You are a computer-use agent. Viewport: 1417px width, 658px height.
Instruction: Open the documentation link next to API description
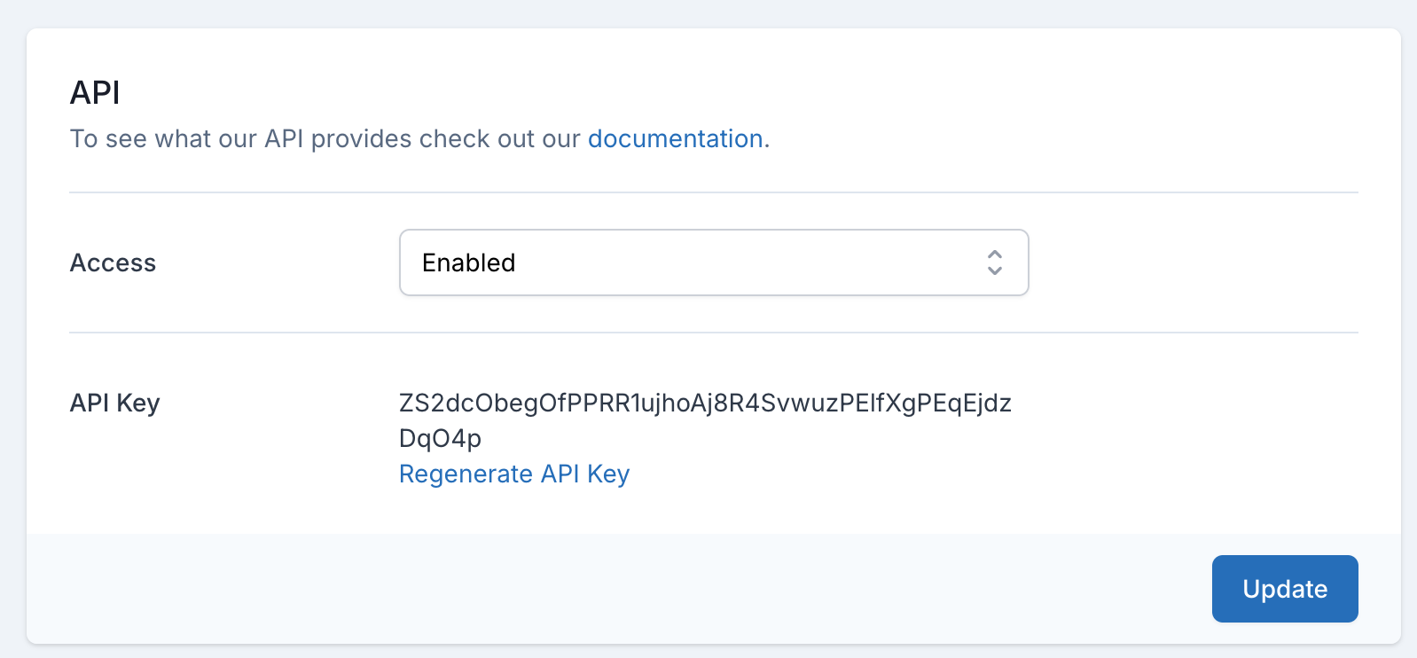pyautogui.click(x=676, y=138)
